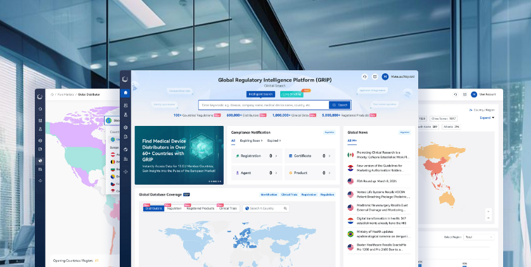This screenshot has width=531, height=267.
Task: Open the globe icon in center window sidebar
Action: pos(125,149)
